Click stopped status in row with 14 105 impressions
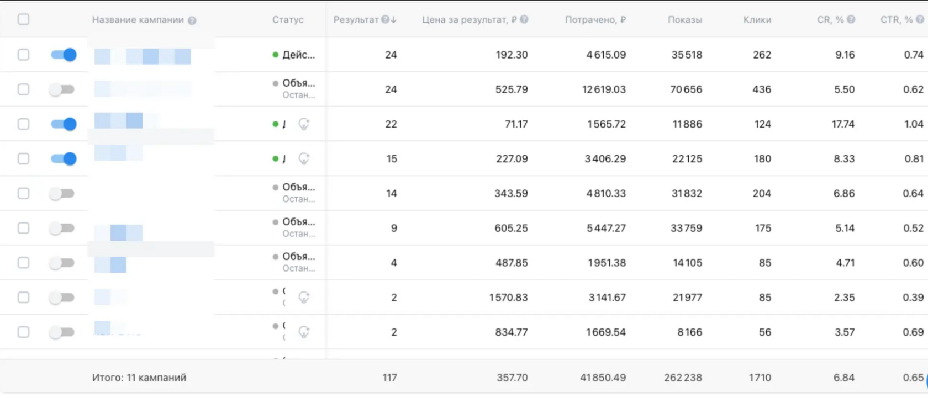This screenshot has width=928, height=398. coord(294,262)
